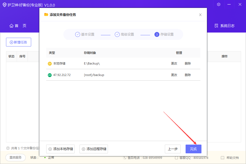The image size is (246, 164).
Task: Click 操作 column header in main window
Action: (224, 56)
